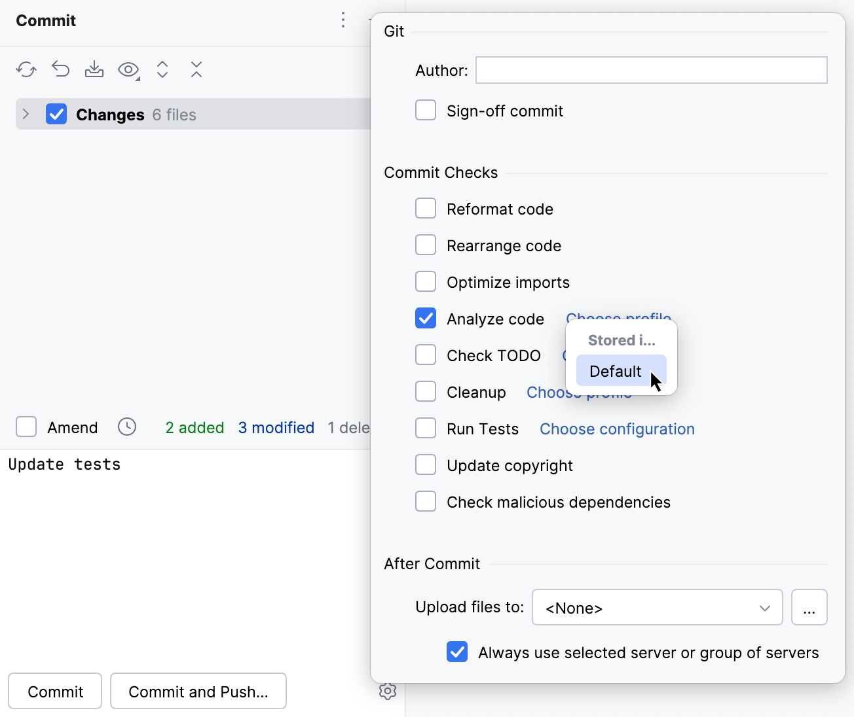Refresh the list of changes
Viewport: 854px width, 717px height.
point(26,69)
